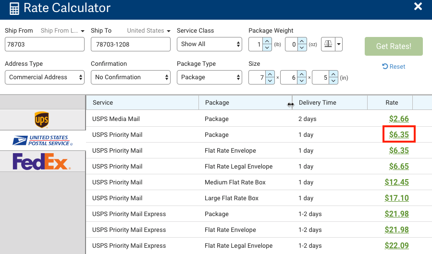The width and height of the screenshot is (432, 254).
Task: Sort by the Package column header
Action: [x=246, y=103]
